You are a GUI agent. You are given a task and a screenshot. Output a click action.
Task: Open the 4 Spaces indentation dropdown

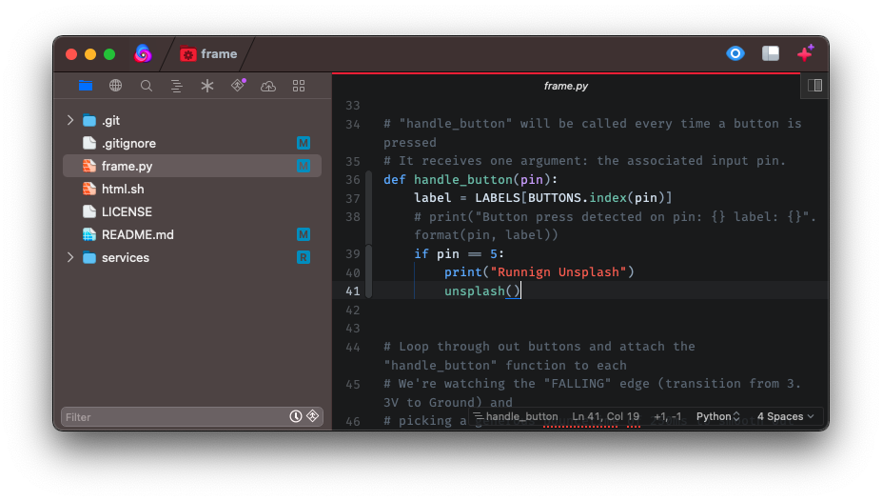[x=785, y=416]
